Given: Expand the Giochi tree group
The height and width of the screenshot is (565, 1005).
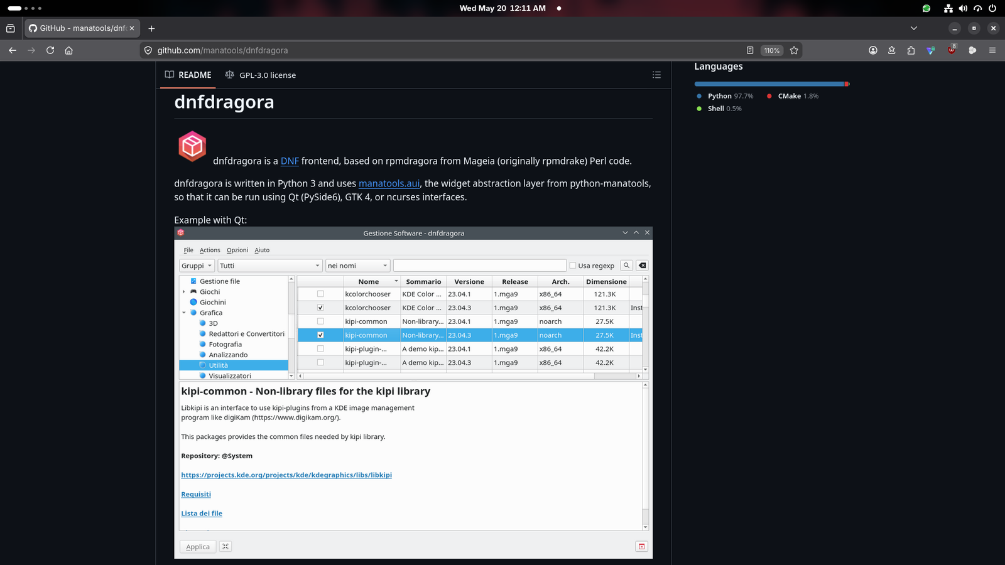Looking at the screenshot, I should [184, 292].
